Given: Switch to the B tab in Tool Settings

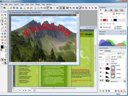Looking at the screenshot, I should pos(106,10).
